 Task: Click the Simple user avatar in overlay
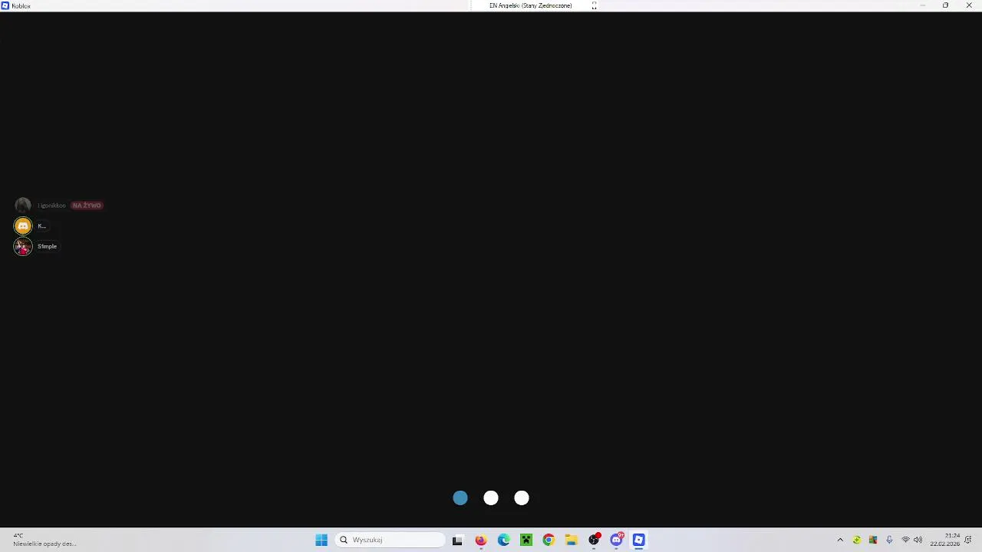click(x=23, y=247)
